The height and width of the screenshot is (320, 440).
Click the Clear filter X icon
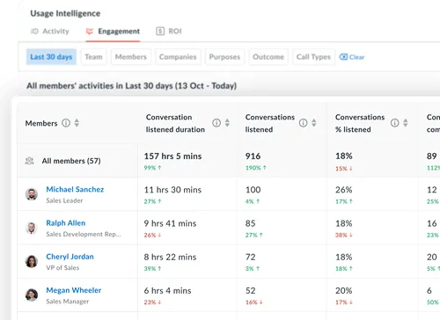343,57
